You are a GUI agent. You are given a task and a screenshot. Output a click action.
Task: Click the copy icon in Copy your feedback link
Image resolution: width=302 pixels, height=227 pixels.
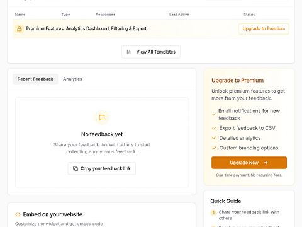click(x=75, y=168)
